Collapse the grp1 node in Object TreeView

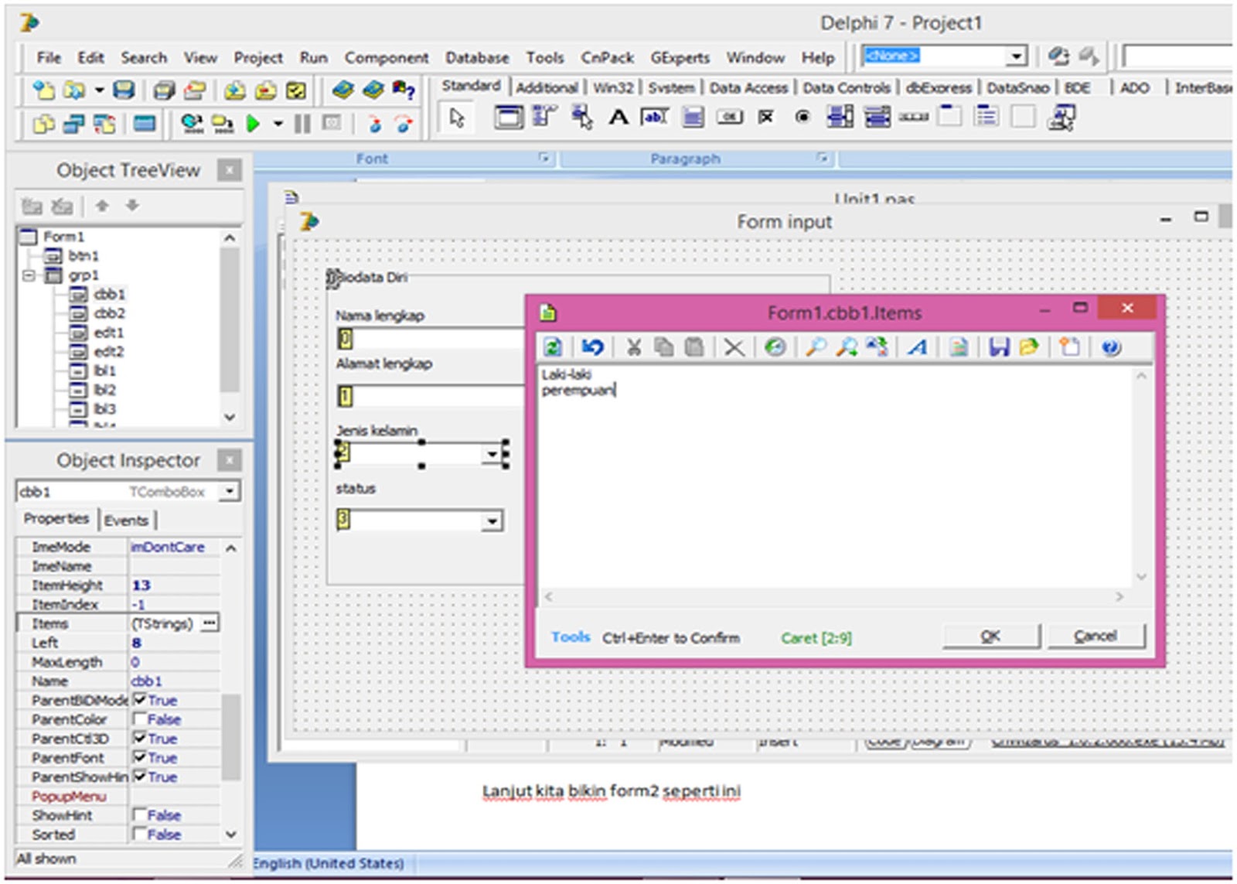tap(29, 275)
